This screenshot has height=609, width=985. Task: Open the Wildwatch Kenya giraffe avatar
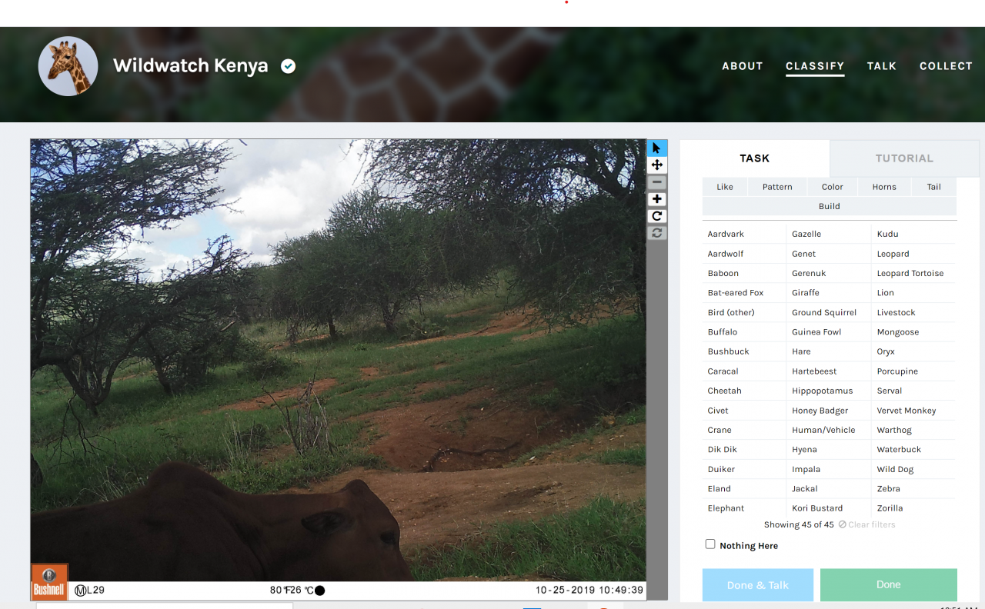(x=68, y=66)
